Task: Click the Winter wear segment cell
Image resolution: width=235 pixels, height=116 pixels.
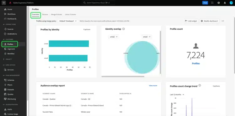Action: point(86,112)
